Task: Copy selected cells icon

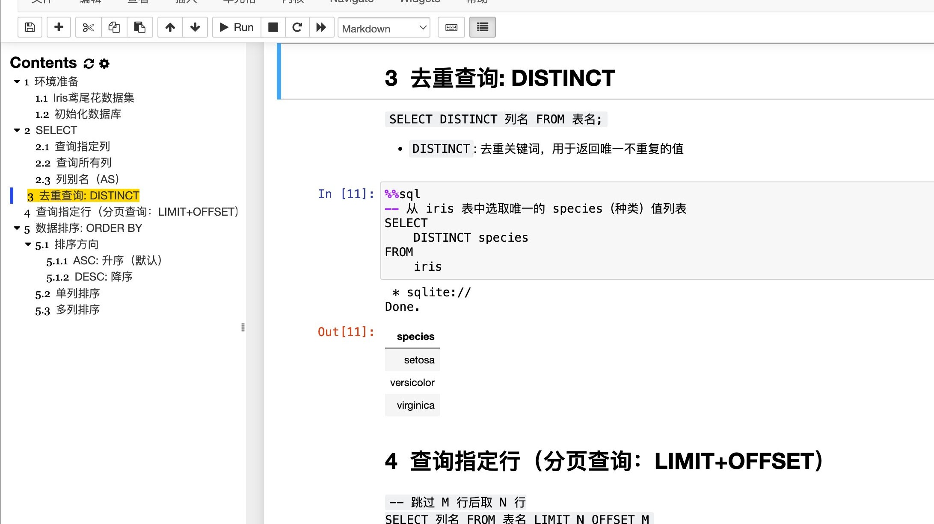Action: pyautogui.click(x=114, y=27)
